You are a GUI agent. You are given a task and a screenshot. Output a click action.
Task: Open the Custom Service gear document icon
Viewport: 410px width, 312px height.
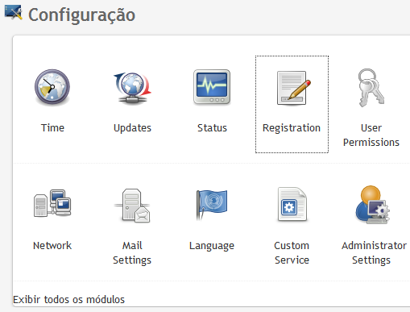[x=292, y=204]
